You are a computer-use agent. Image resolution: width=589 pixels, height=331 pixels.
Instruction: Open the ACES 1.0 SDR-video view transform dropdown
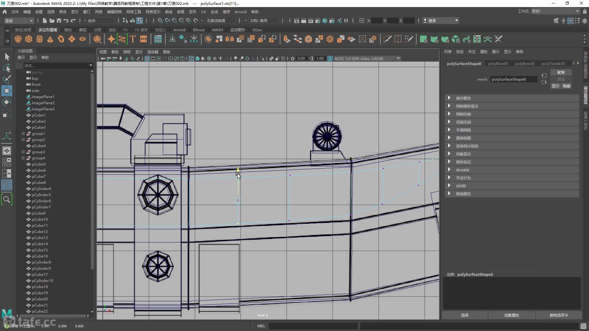(367, 59)
